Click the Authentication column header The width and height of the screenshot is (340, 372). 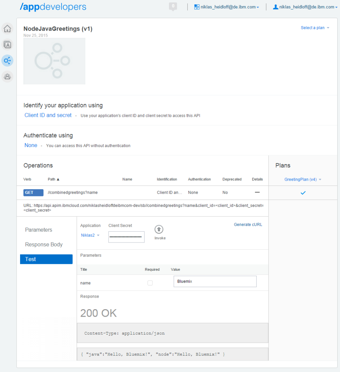pos(200,179)
